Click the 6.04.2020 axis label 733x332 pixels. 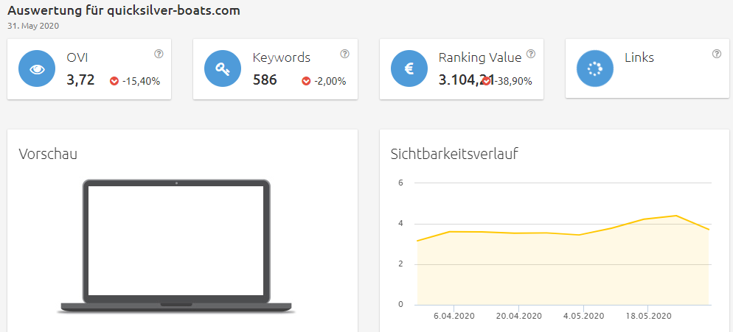[x=454, y=316]
